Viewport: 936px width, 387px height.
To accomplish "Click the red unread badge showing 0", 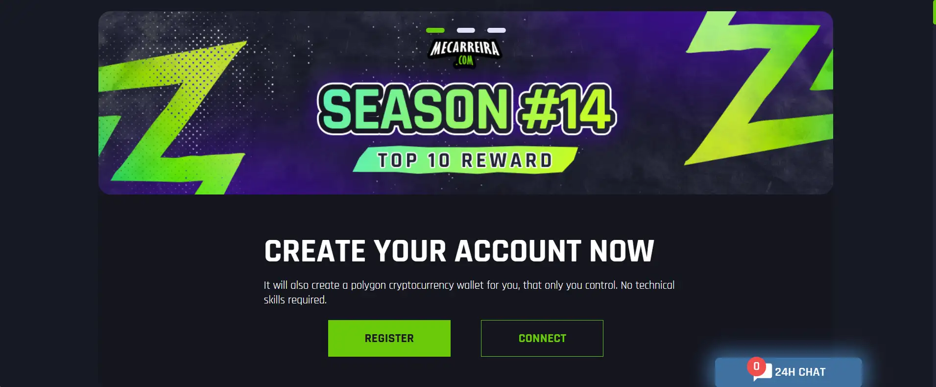I will click(x=756, y=366).
